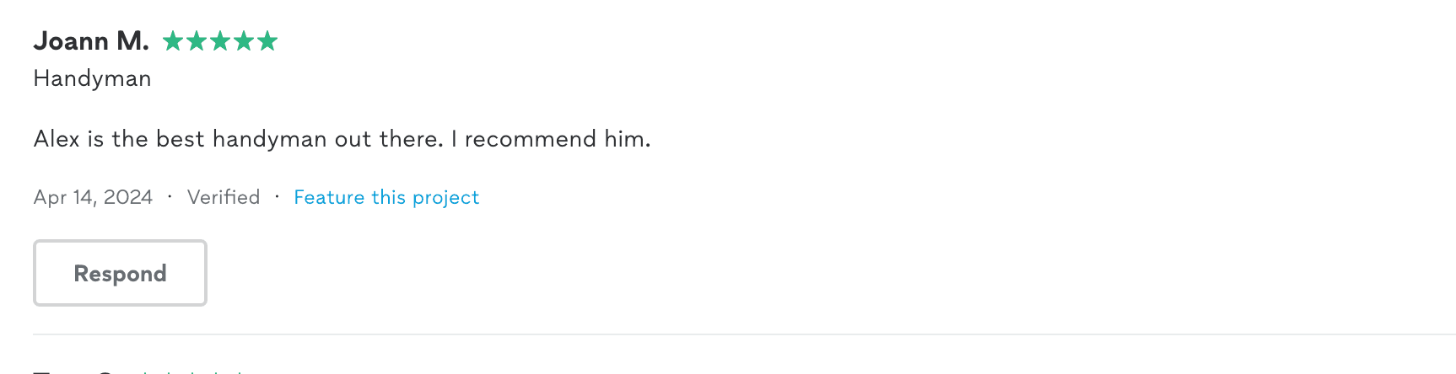Click the first green rating star
Screen dimensions: 1456x374
(173, 40)
